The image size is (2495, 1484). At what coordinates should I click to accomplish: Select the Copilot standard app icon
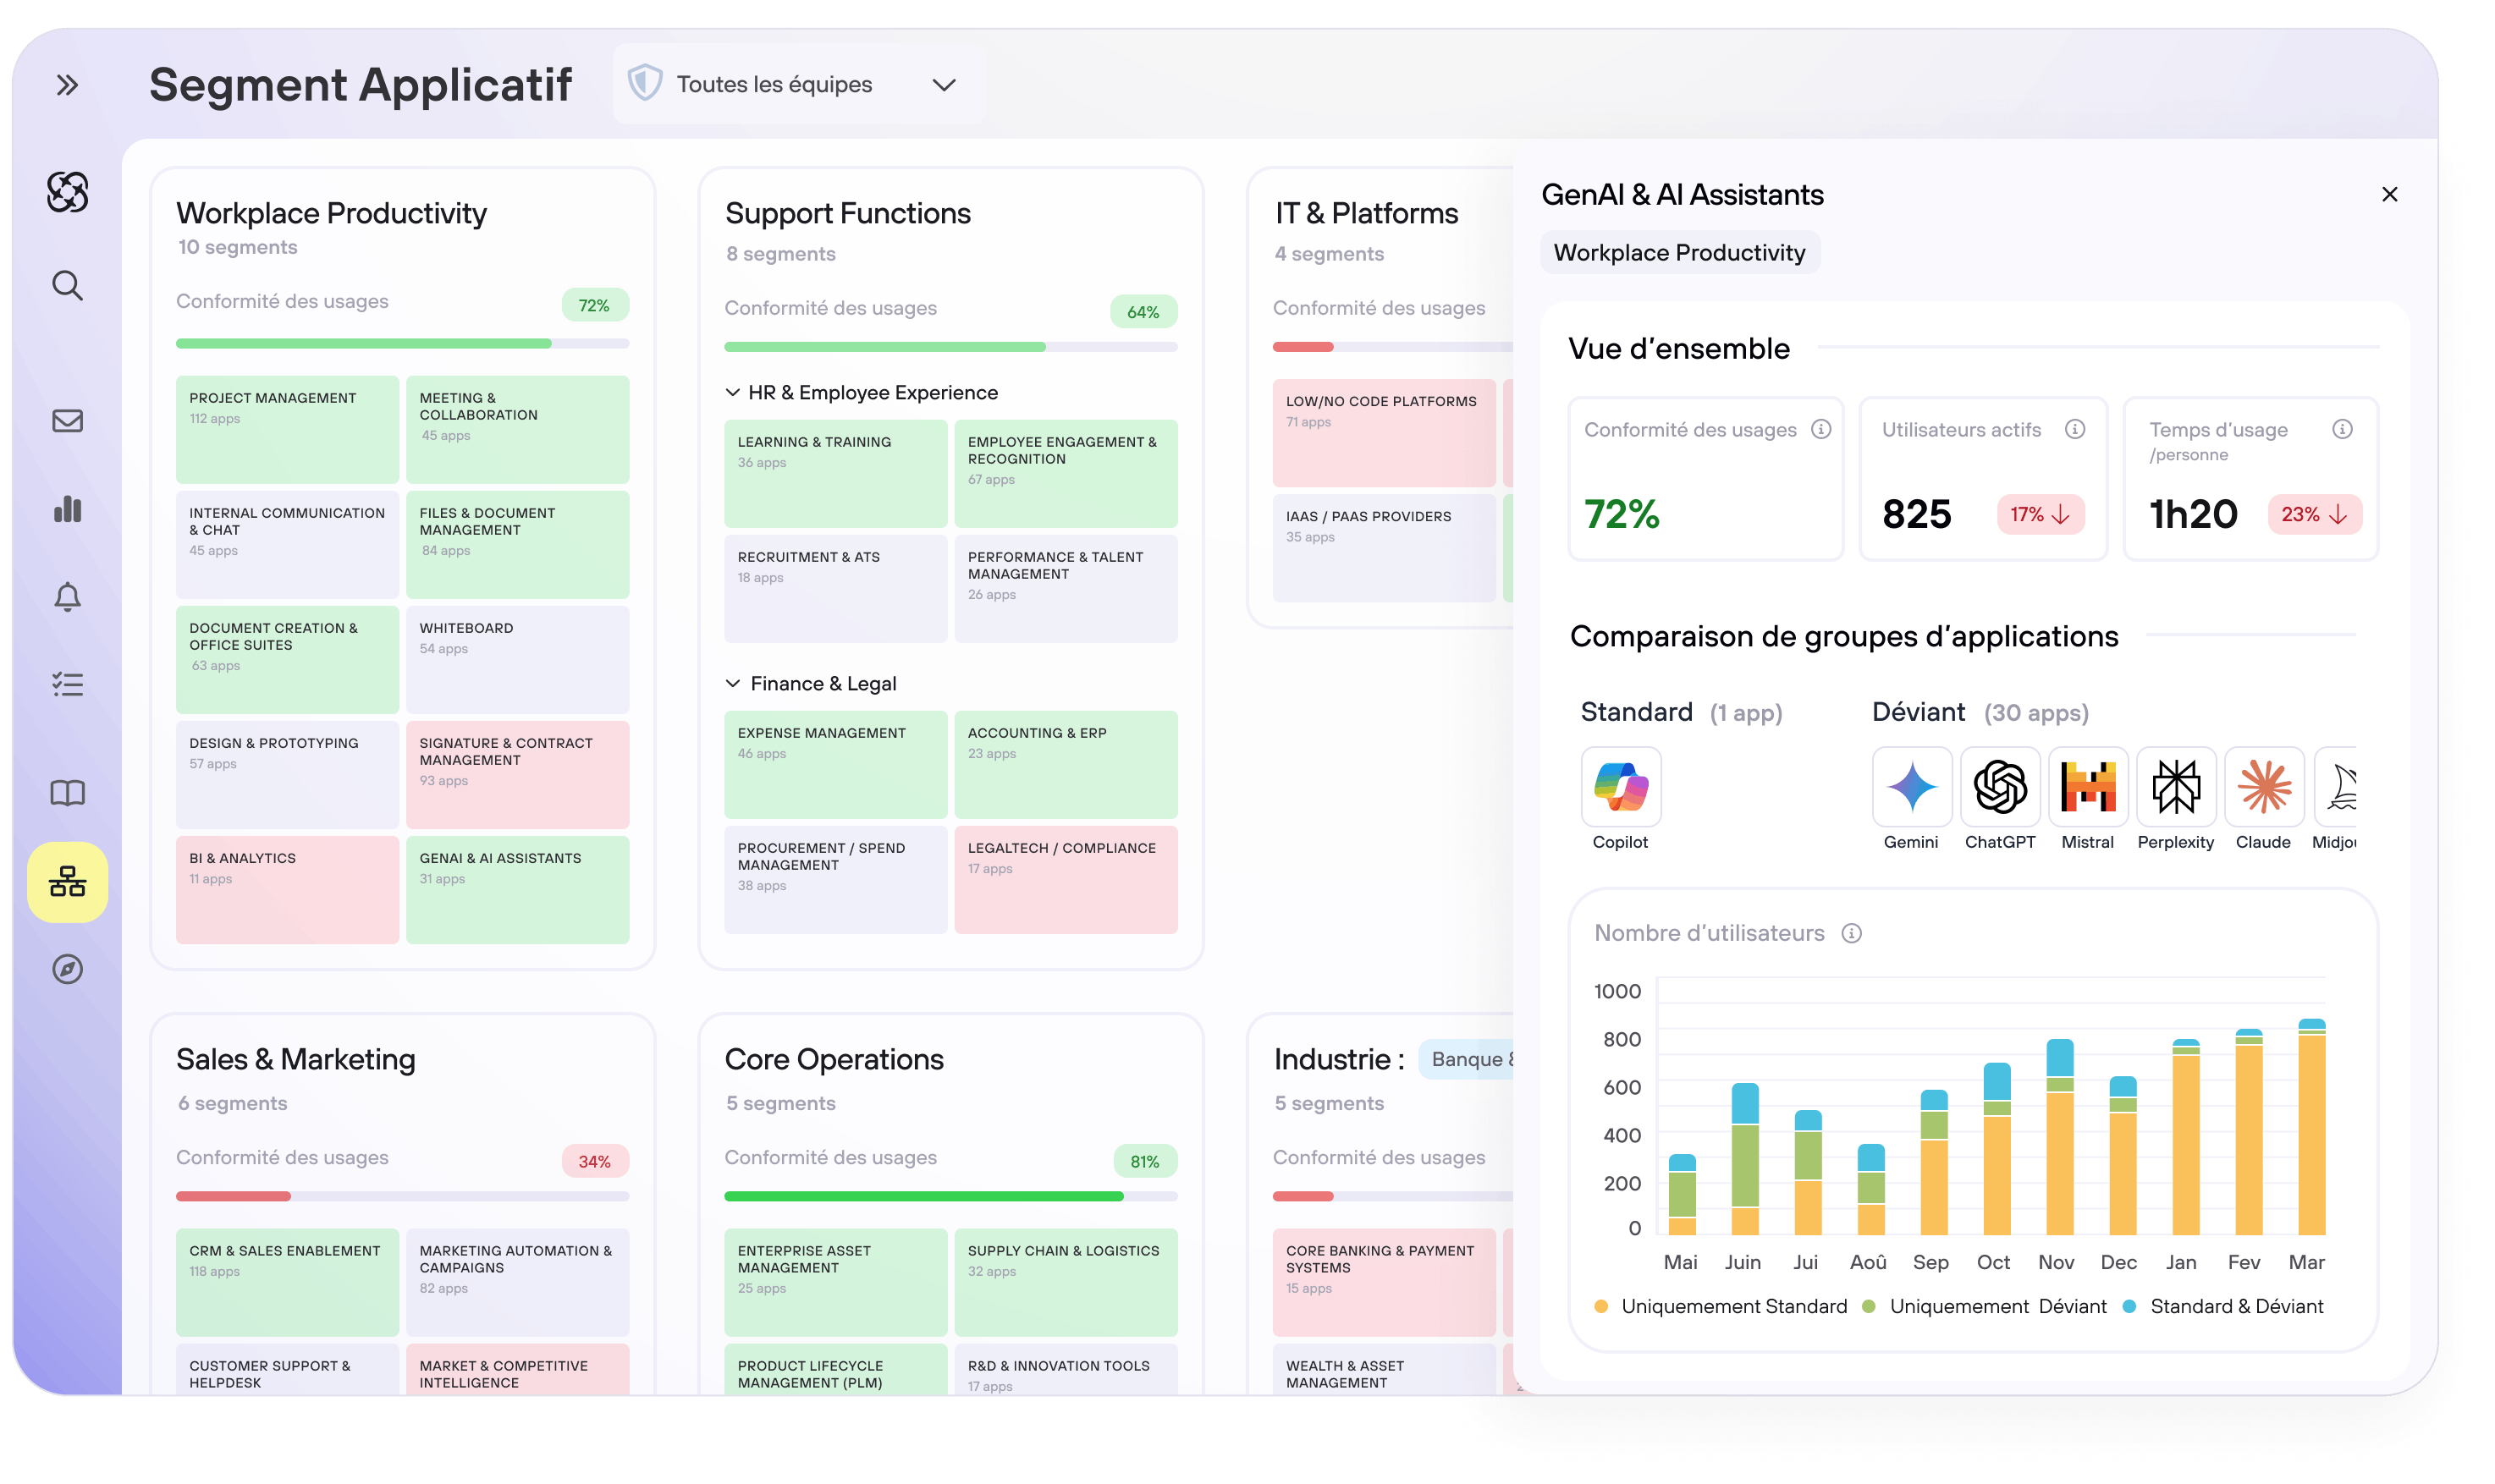(x=1621, y=787)
